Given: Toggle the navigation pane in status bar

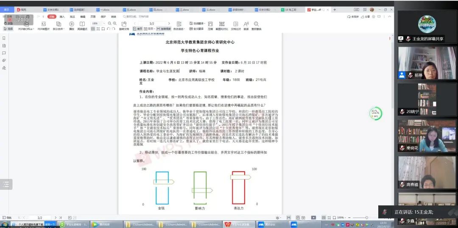Looking at the screenshot, I should [7, 217].
